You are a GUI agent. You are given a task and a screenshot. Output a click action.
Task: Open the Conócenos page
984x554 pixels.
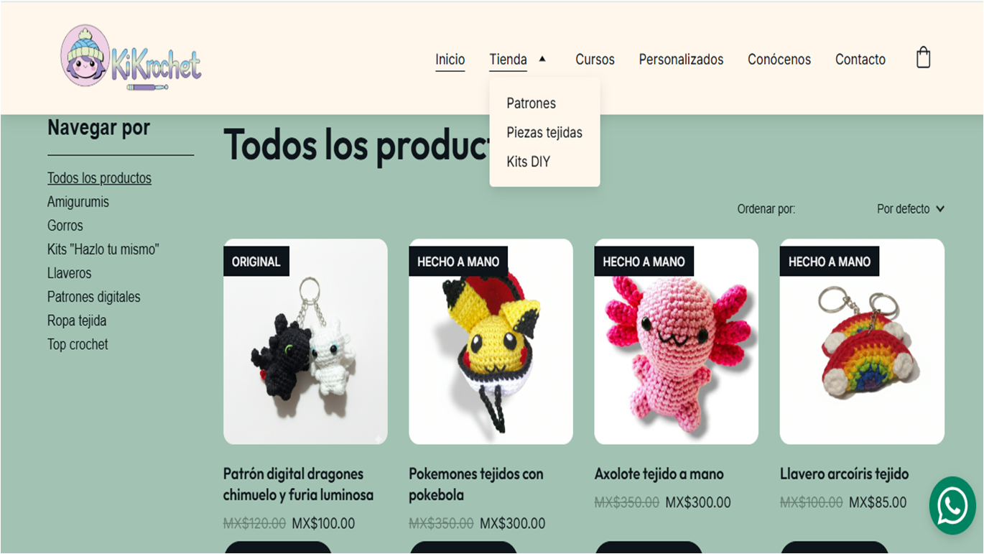[779, 60]
